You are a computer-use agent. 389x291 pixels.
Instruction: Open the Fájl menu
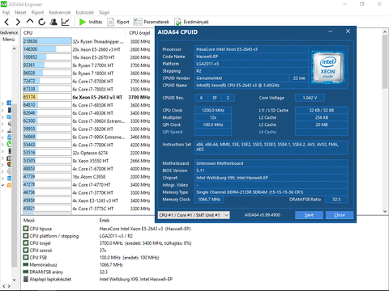6,12
